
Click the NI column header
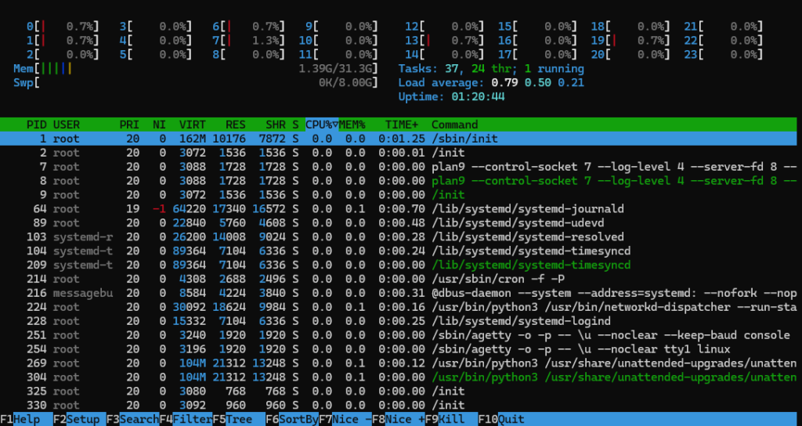click(159, 125)
